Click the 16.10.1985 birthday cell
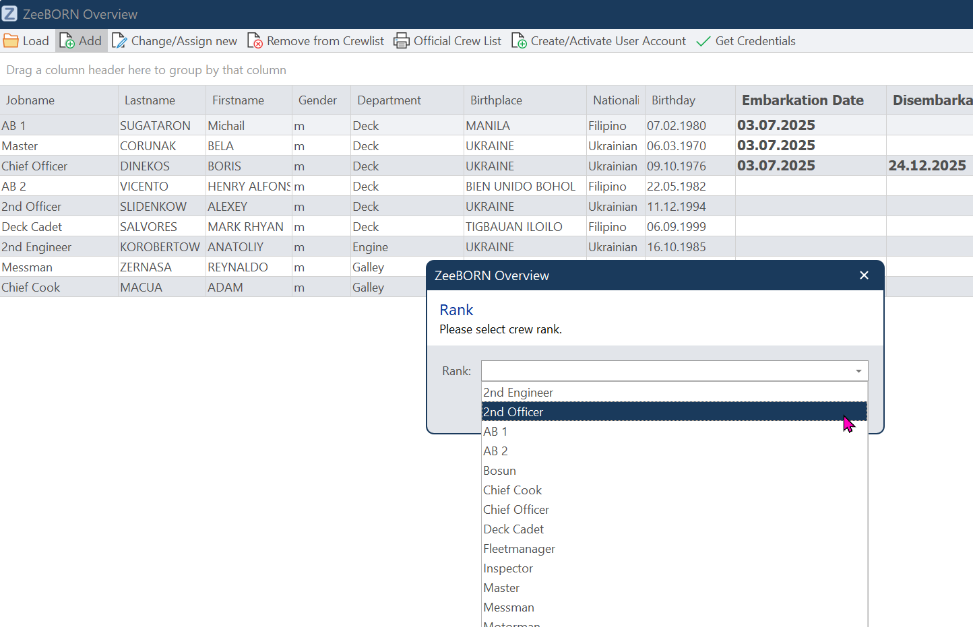This screenshot has width=973, height=627. click(691, 247)
